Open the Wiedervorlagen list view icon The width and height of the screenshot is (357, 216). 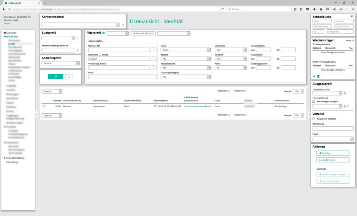[x=318, y=76]
